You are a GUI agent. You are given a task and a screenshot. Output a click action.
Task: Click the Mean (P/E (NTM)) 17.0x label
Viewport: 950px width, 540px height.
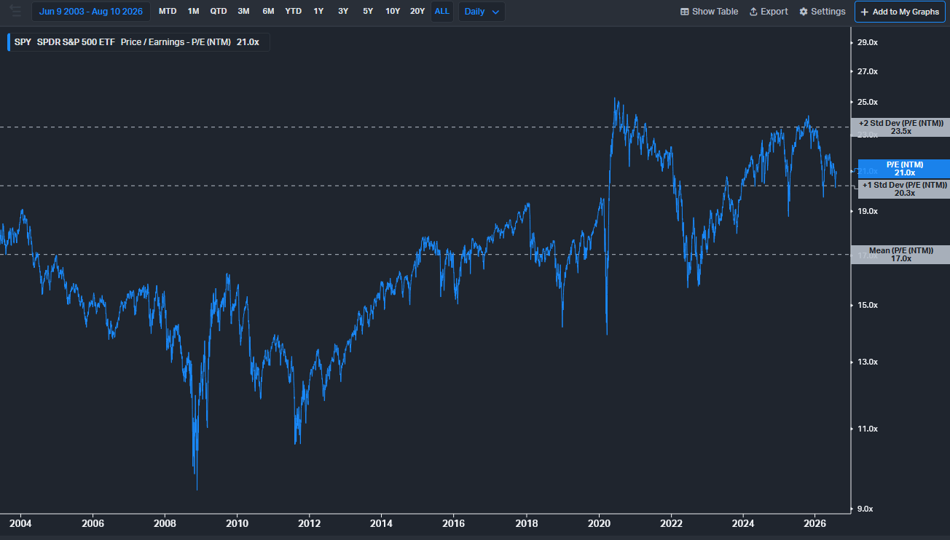(x=900, y=255)
